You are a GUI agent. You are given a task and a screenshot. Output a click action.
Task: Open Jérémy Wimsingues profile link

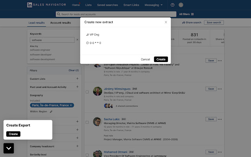[117, 89]
